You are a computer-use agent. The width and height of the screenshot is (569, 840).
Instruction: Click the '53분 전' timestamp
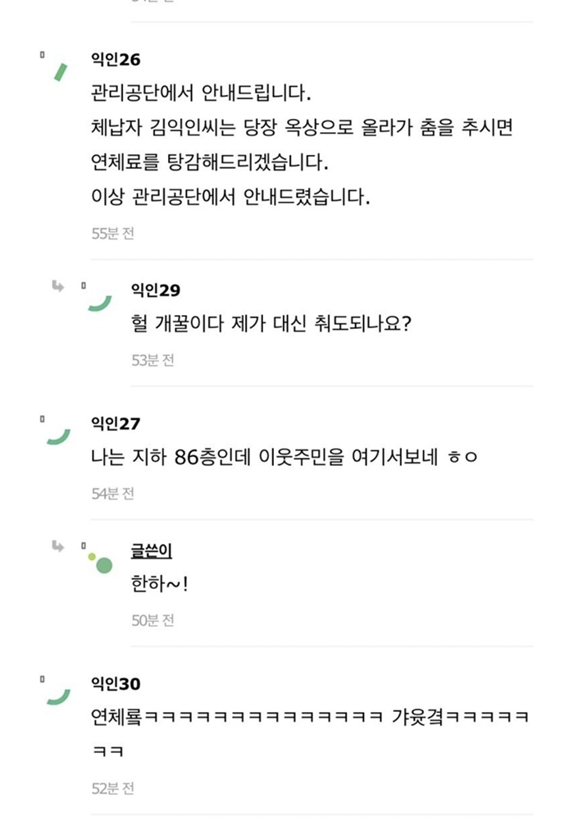(153, 360)
